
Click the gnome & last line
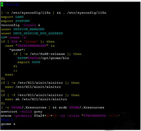tap(8, 124)
